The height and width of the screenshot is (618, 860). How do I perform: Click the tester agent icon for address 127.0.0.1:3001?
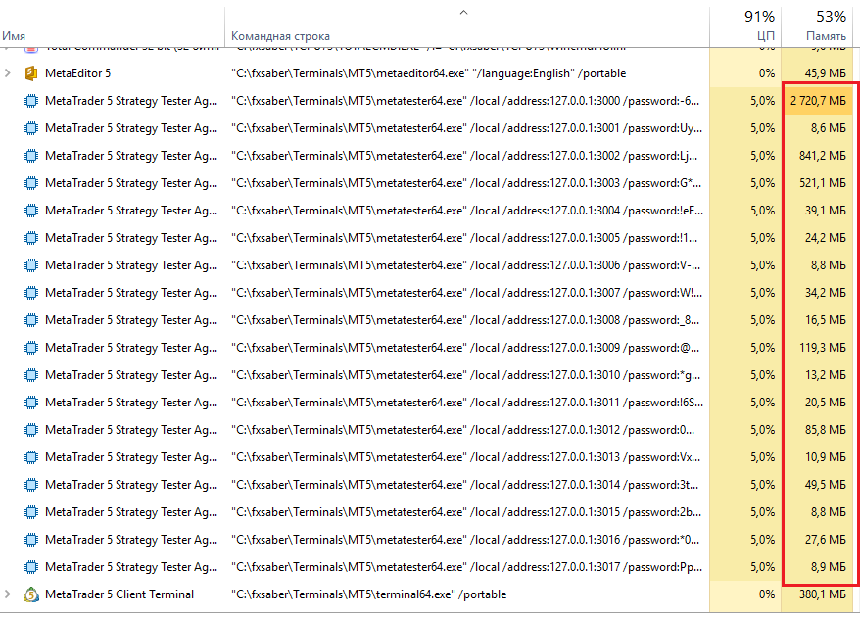point(31,128)
